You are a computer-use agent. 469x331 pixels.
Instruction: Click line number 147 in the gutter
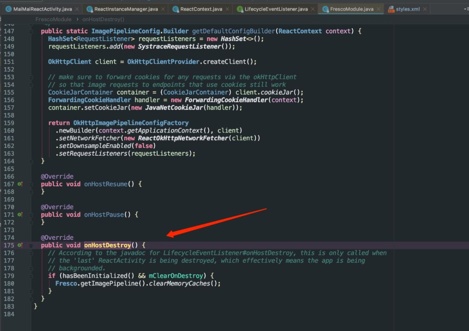point(9,31)
